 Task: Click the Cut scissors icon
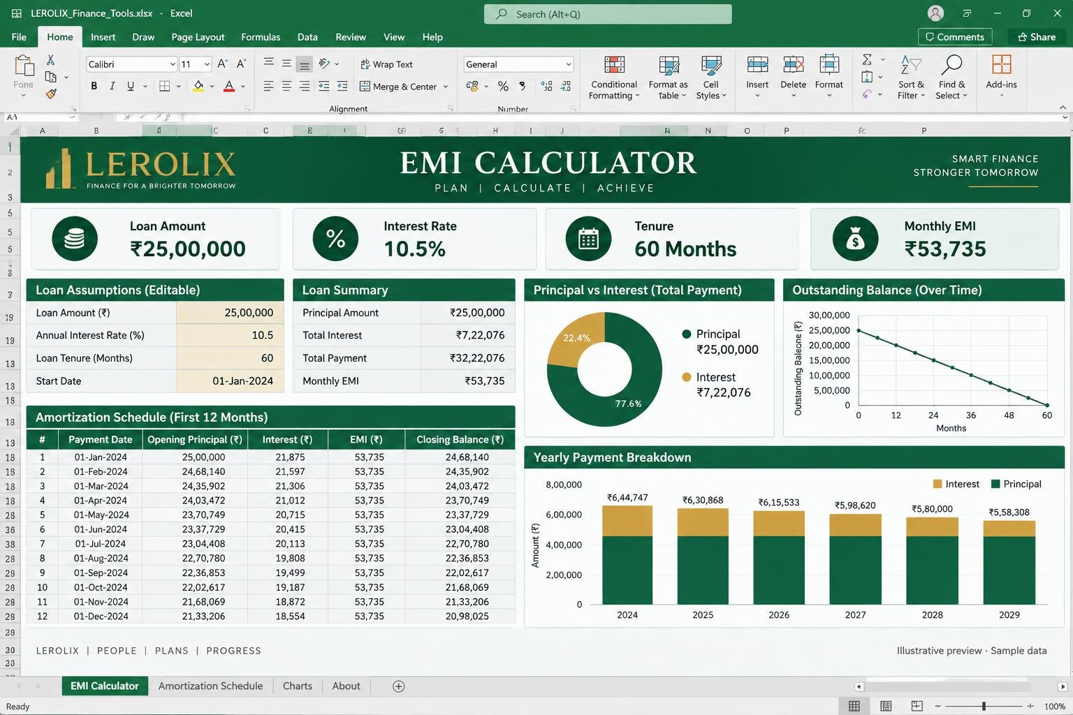click(x=50, y=60)
